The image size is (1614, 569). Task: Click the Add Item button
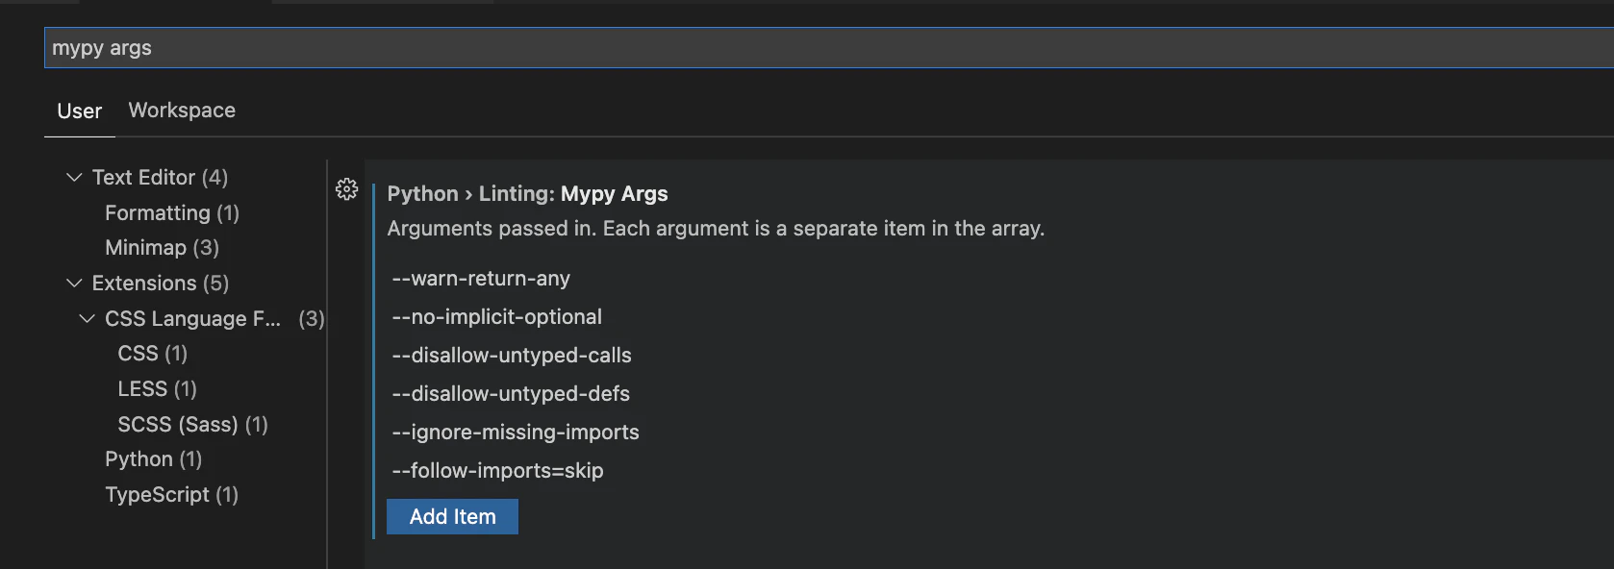[452, 516]
